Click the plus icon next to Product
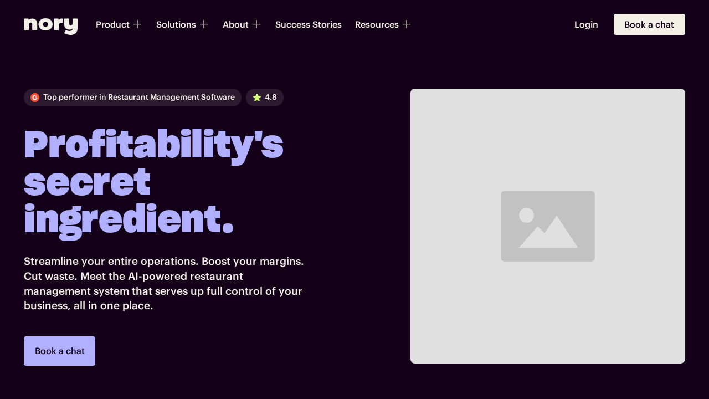The width and height of the screenshot is (709, 399). click(137, 24)
